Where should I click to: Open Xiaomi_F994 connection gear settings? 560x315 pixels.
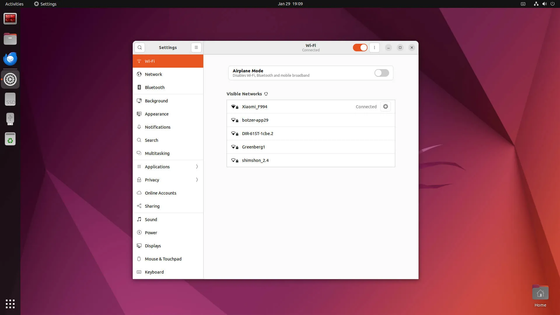point(385,107)
